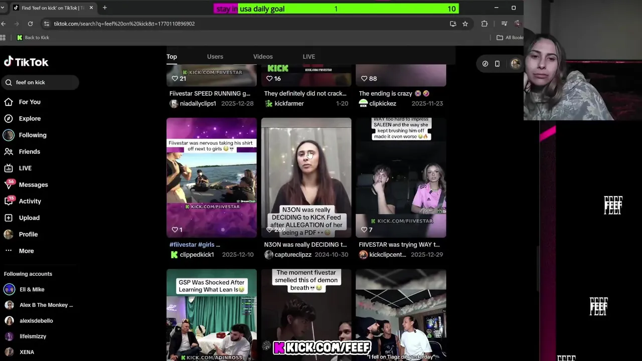
Task: Click the TikTok logo in sidebar
Action: [x=26, y=62]
